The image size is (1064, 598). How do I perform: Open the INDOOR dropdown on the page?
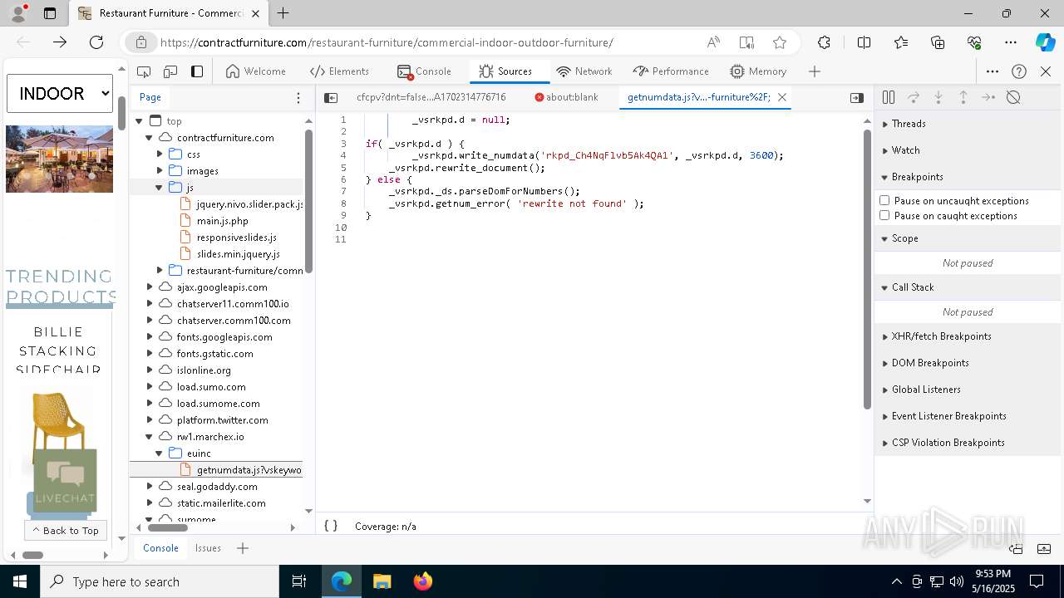pos(60,93)
